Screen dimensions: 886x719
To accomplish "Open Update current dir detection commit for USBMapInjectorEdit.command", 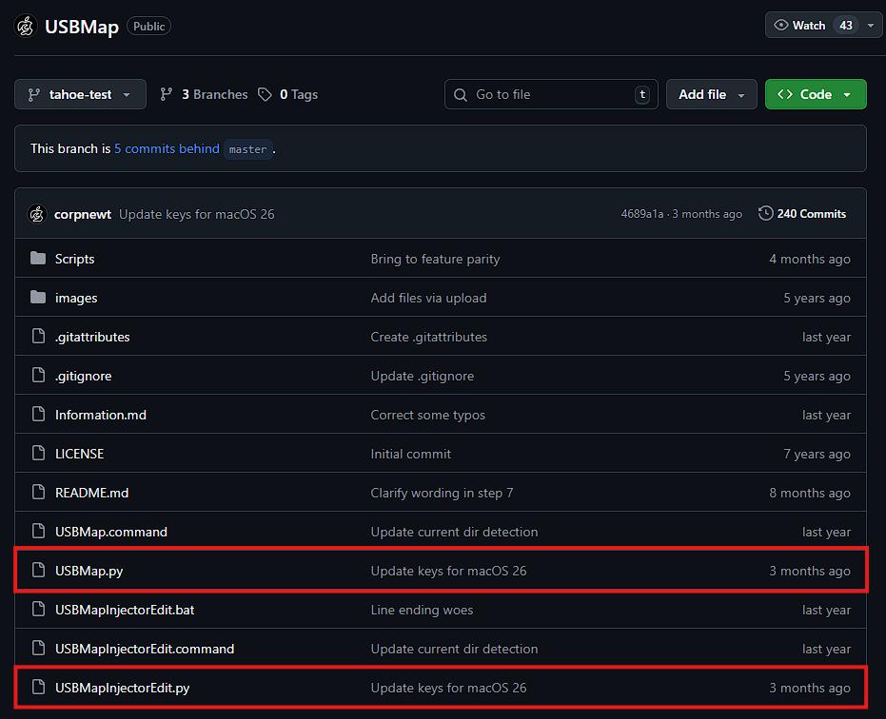I will 454,649.
